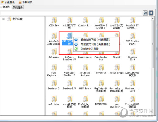The height and width of the screenshot is (122, 158).
Task: Select the ArcGIS10.5汉化补丁 folder icon
Action: (x=101, y=20)
